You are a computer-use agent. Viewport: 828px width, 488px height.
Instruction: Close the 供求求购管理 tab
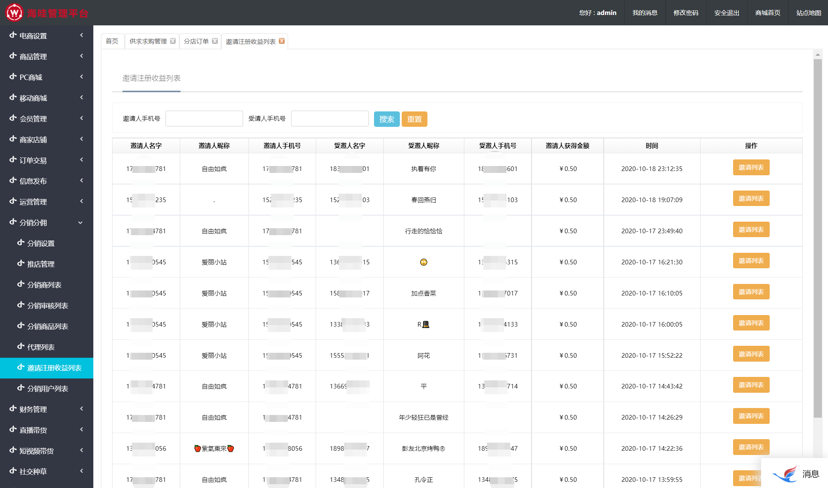pos(173,41)
